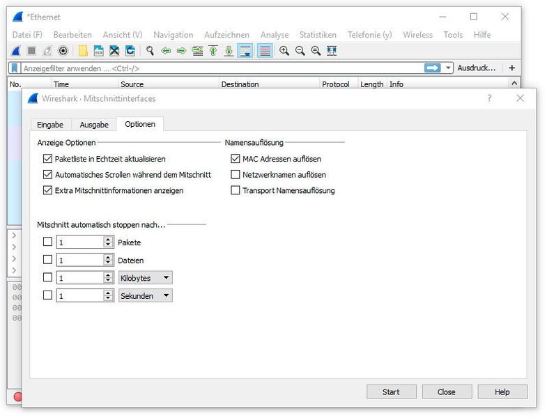This screenshot has height=418, width=547.
Task: Click the reset zoom to normal icon
Action: pos(316,51)
